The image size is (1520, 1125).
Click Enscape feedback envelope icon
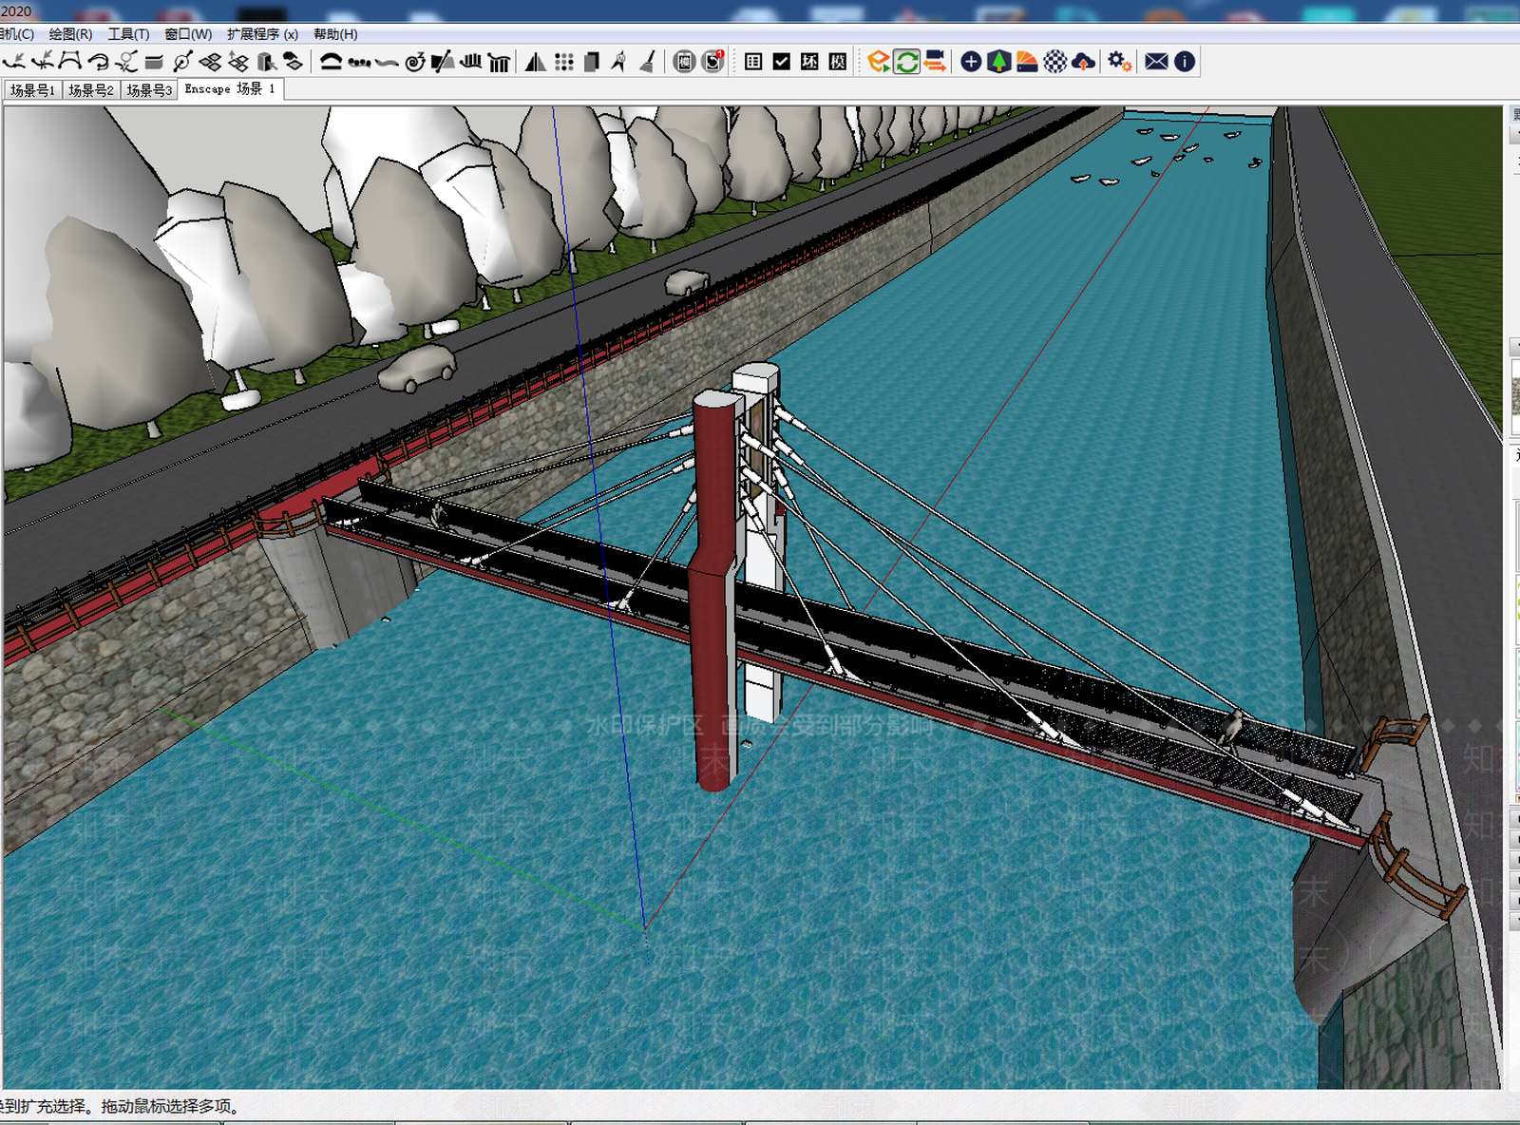(1156, 62)
